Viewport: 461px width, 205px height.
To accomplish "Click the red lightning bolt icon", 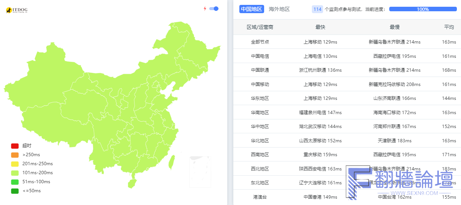I will coord(205,9).
